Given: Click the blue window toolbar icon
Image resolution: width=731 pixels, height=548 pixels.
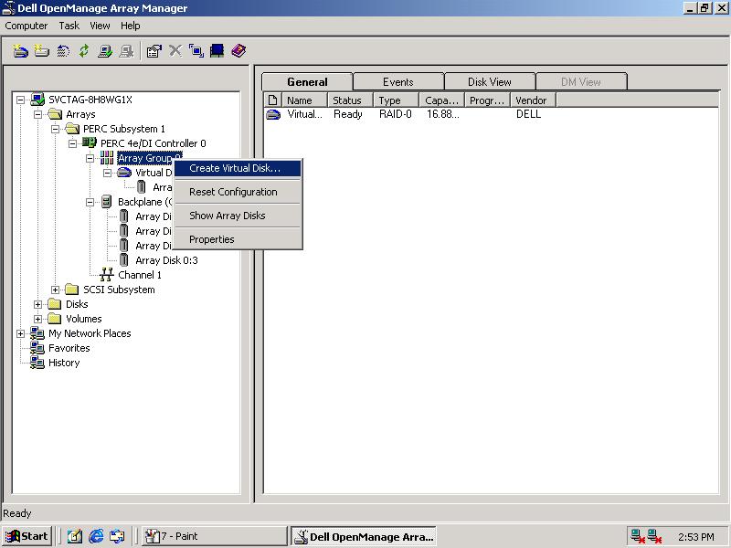Looking at the screenshot, I should tap(196, 51).
